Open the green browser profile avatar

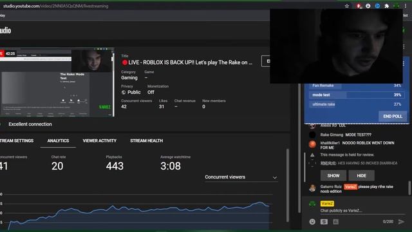pos(396,6)
